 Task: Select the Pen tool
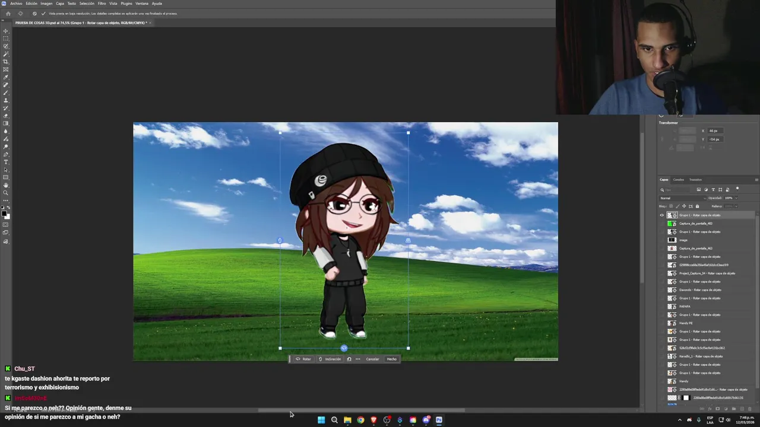tap(6, 154)
